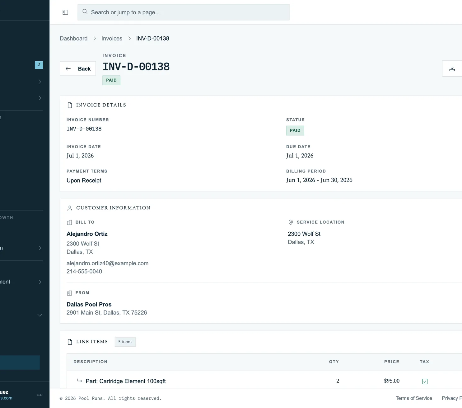Select the highlighted sidebar item at bottom
This screenshot has width=462, height=408.
point(20,363)
